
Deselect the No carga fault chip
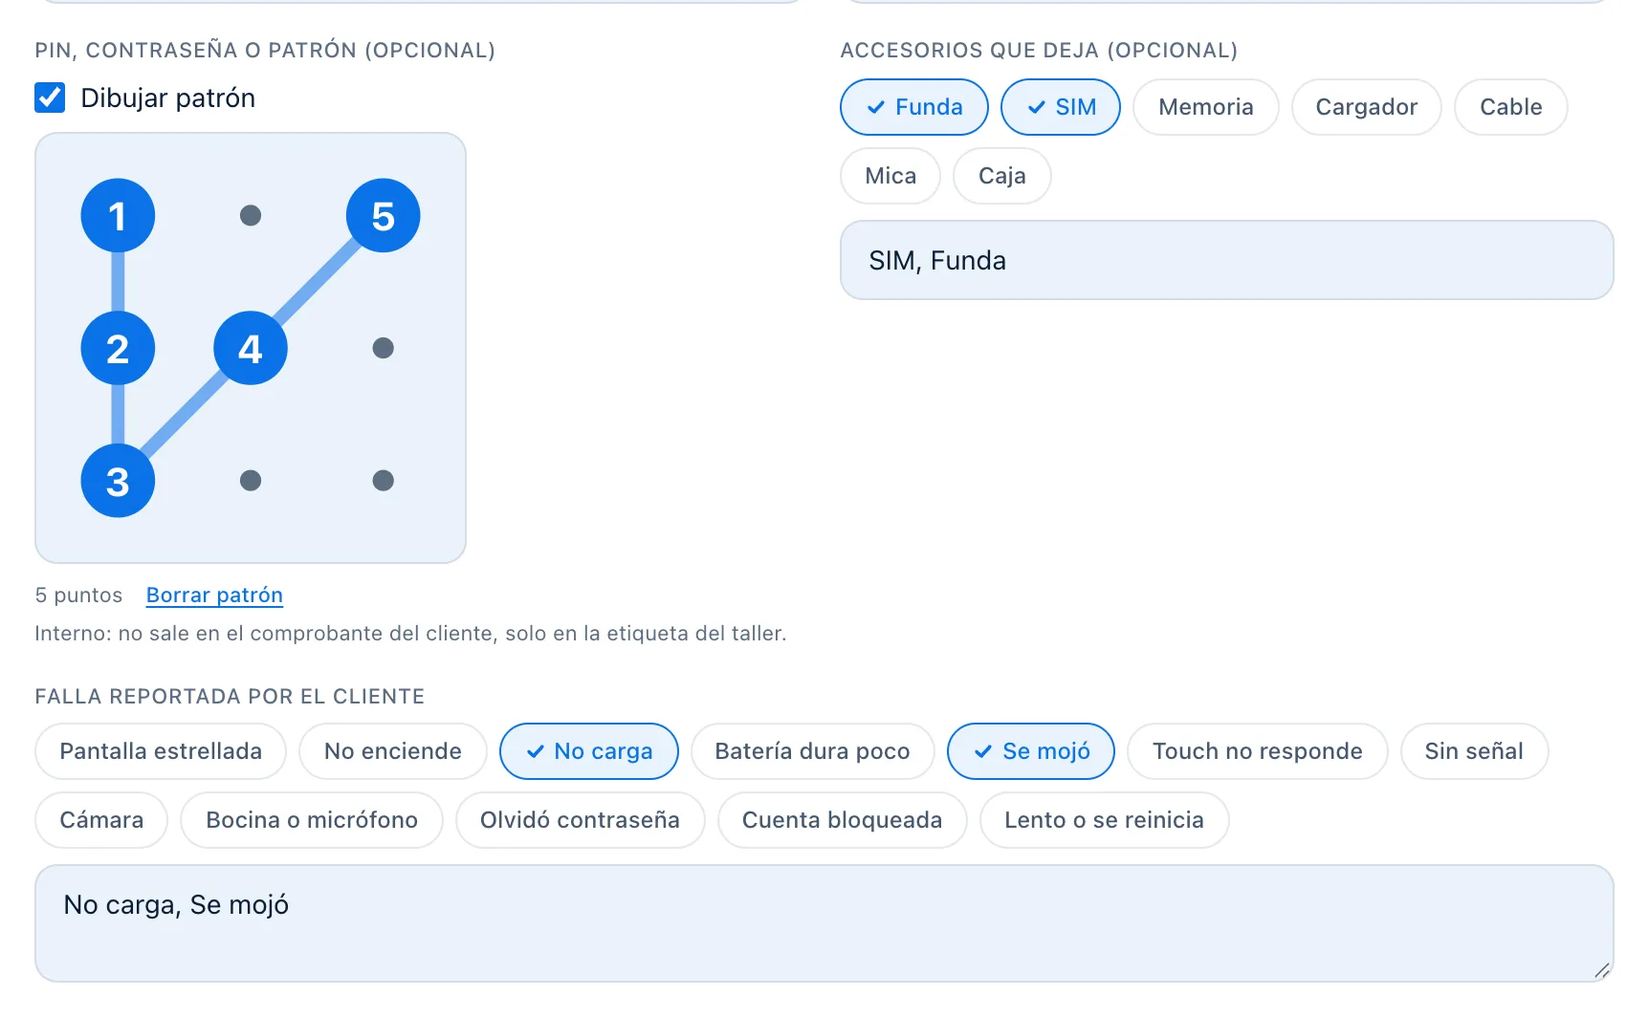coord(589,751)
